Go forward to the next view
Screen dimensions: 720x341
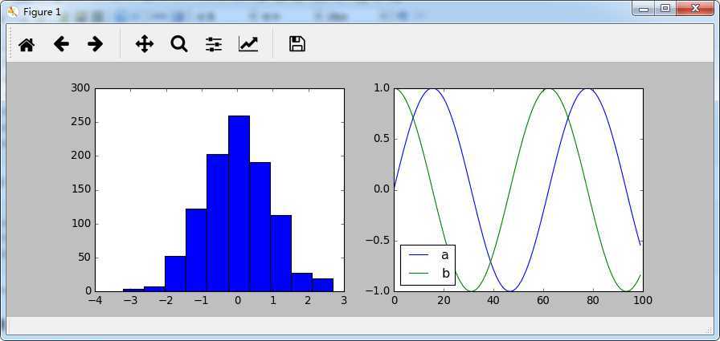point(96,44)
